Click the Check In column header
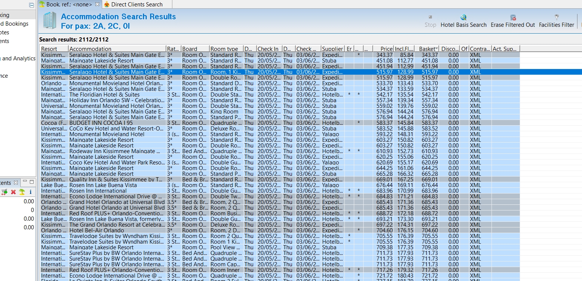This screenshot has height=281, width=582. click(269, 49)
